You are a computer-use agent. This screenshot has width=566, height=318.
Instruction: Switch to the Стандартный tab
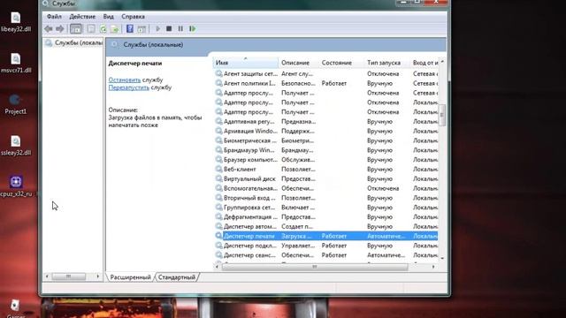[177, 277]
